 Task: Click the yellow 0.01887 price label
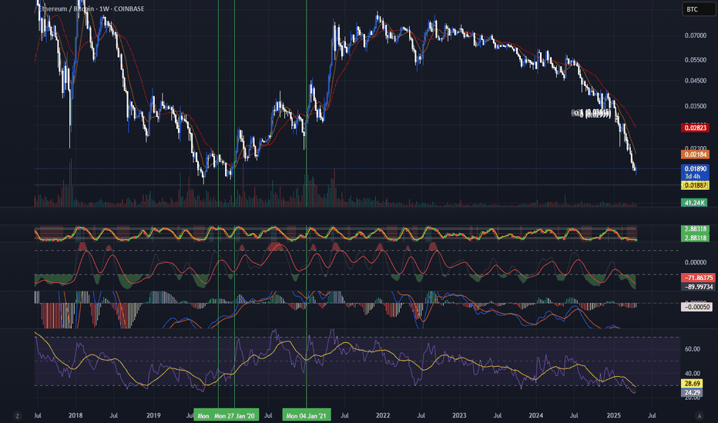(x=695, y=185)
